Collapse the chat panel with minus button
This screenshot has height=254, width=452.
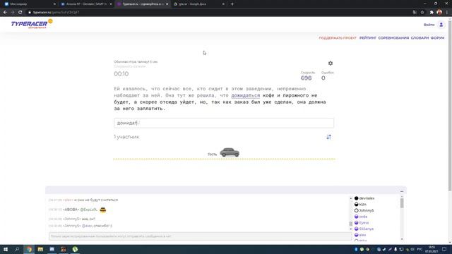coord(402,191)
